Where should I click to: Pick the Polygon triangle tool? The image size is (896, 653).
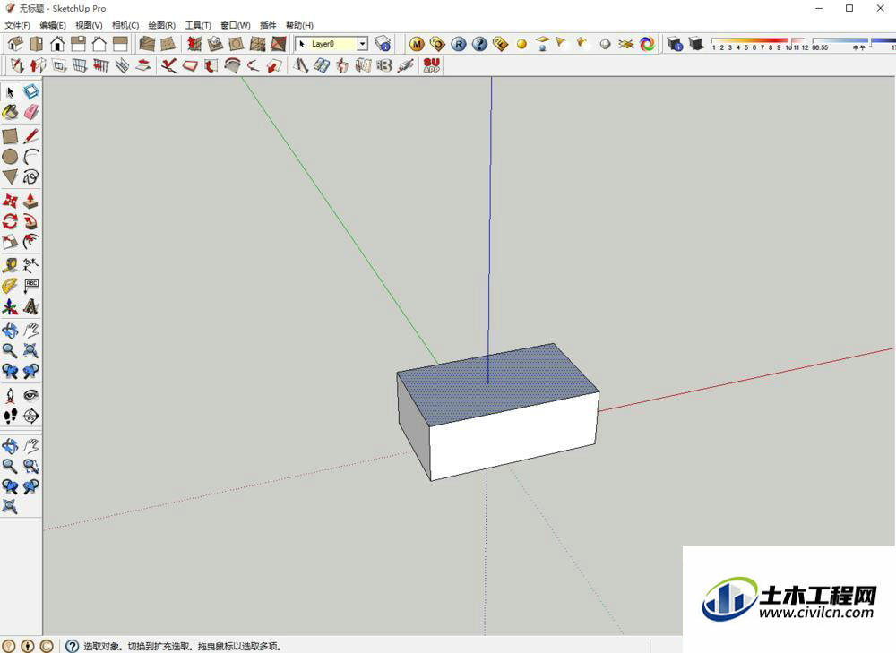point(10,176)
